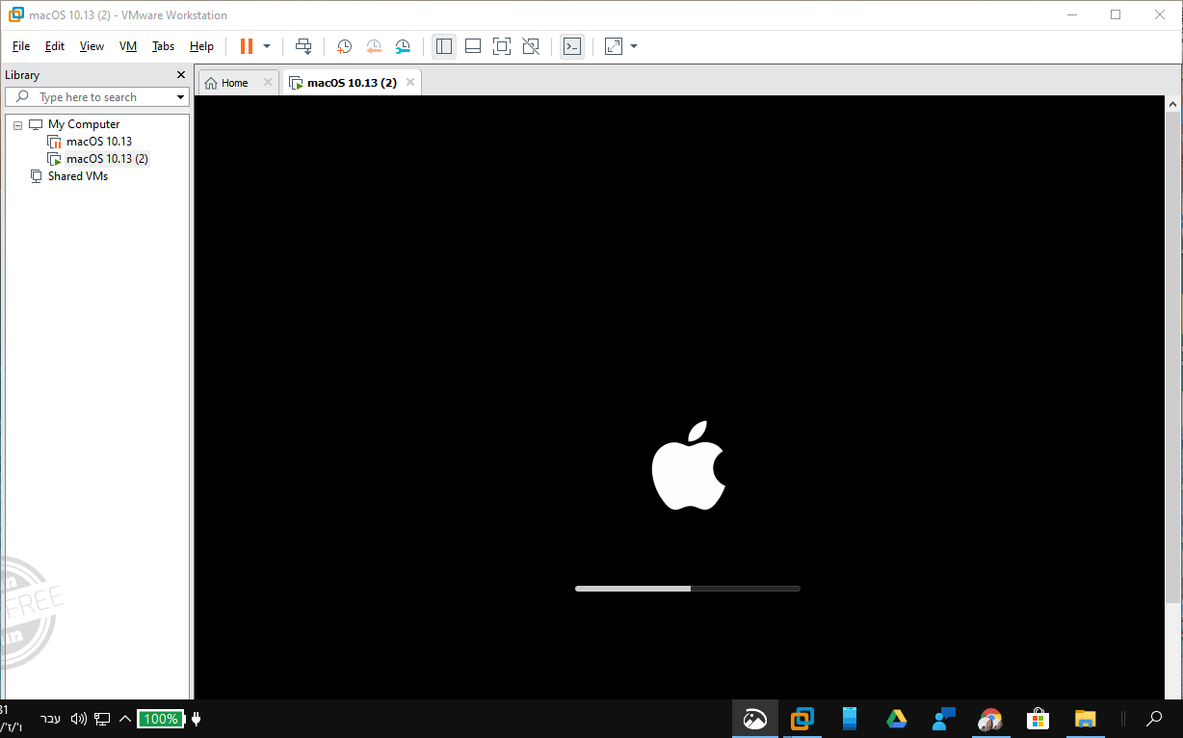
Task: Select macOS 10.13 (2) in the library
Action: (107, 159)
